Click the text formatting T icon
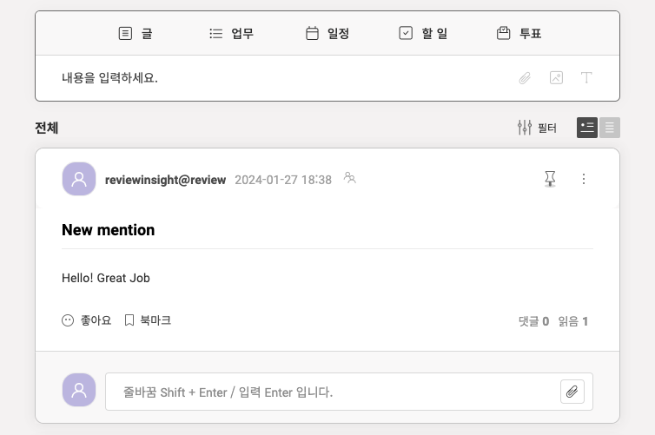The image size is (655, 435). tap(586, 78)
